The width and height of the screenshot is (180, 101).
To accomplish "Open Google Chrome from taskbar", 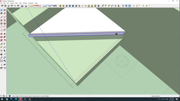I will (x=7, y=99).
